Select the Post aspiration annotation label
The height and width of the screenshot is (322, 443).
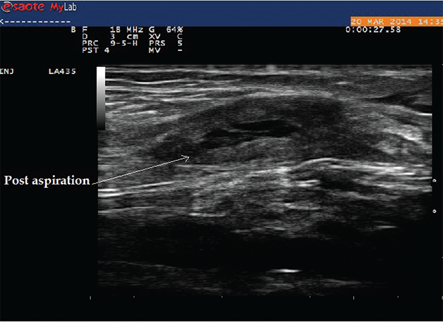47,181
